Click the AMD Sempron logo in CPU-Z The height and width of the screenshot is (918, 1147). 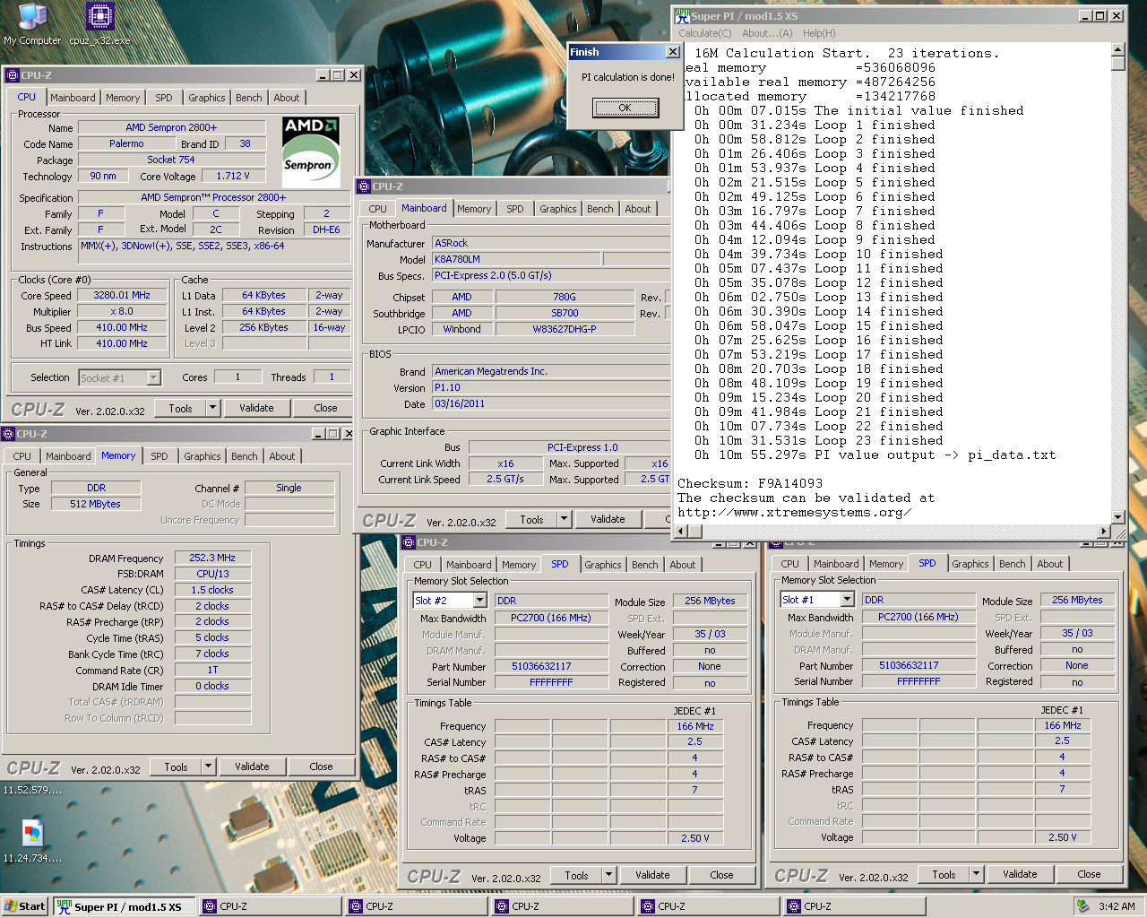tap(311, 151)
